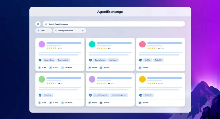Click Agentforce mascot icon beside Analytics
The image size is (220, 119).
pos(141,60)
